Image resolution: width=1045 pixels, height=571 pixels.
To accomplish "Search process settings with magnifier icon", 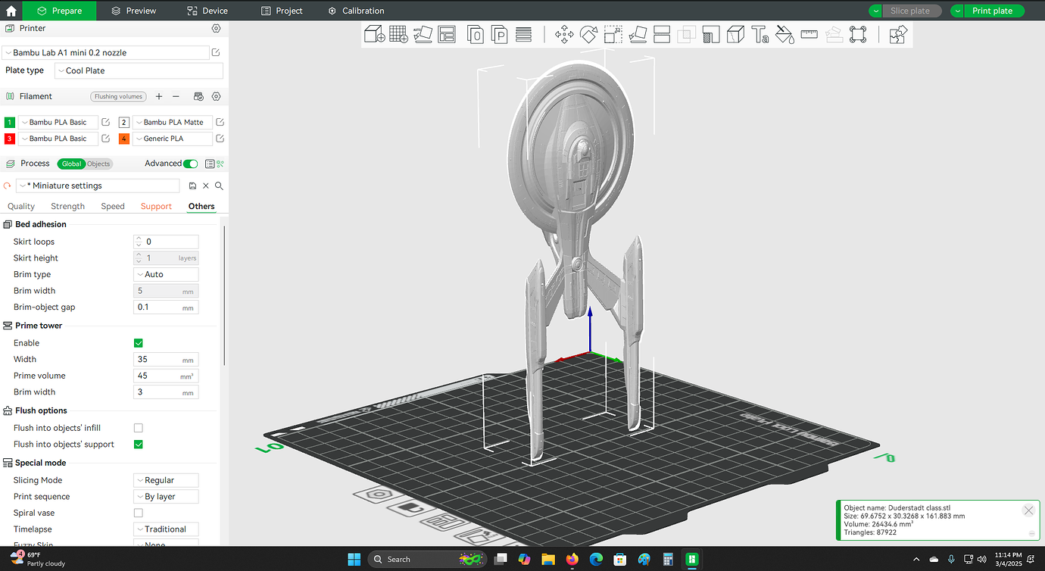I will point(219,186).
